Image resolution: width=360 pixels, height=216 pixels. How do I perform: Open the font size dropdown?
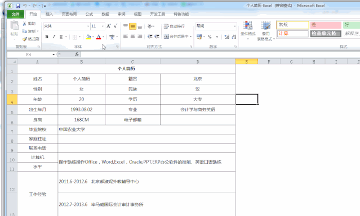pos(103,26)
